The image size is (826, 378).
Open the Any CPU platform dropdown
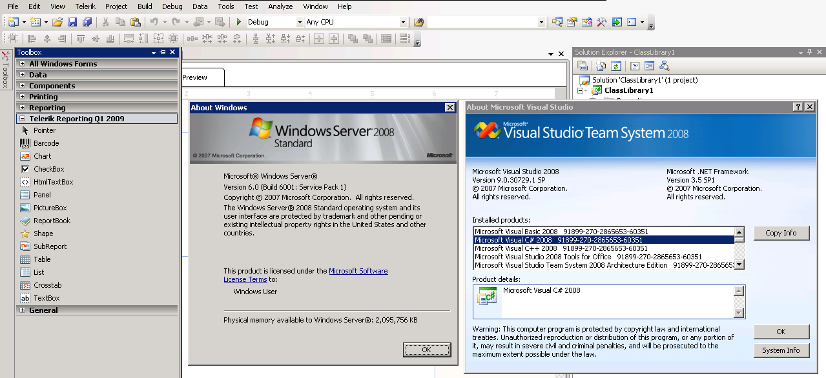click(403, 22)
